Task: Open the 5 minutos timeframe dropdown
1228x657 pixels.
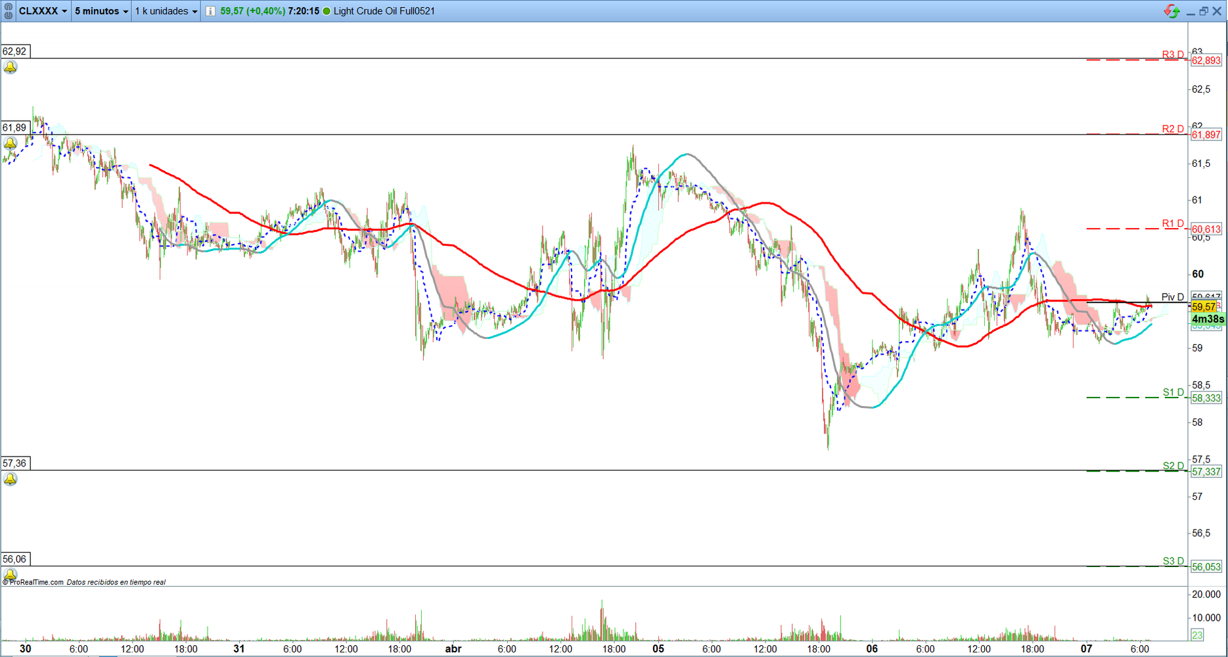Action: (x=101, y=11)
